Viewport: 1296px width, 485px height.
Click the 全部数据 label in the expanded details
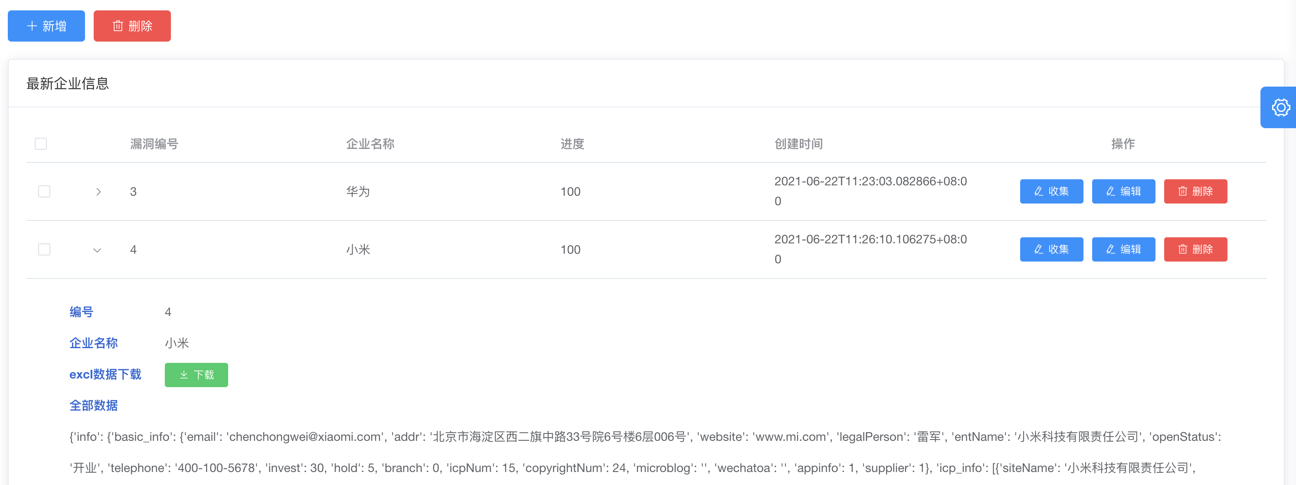click(94, 406)
